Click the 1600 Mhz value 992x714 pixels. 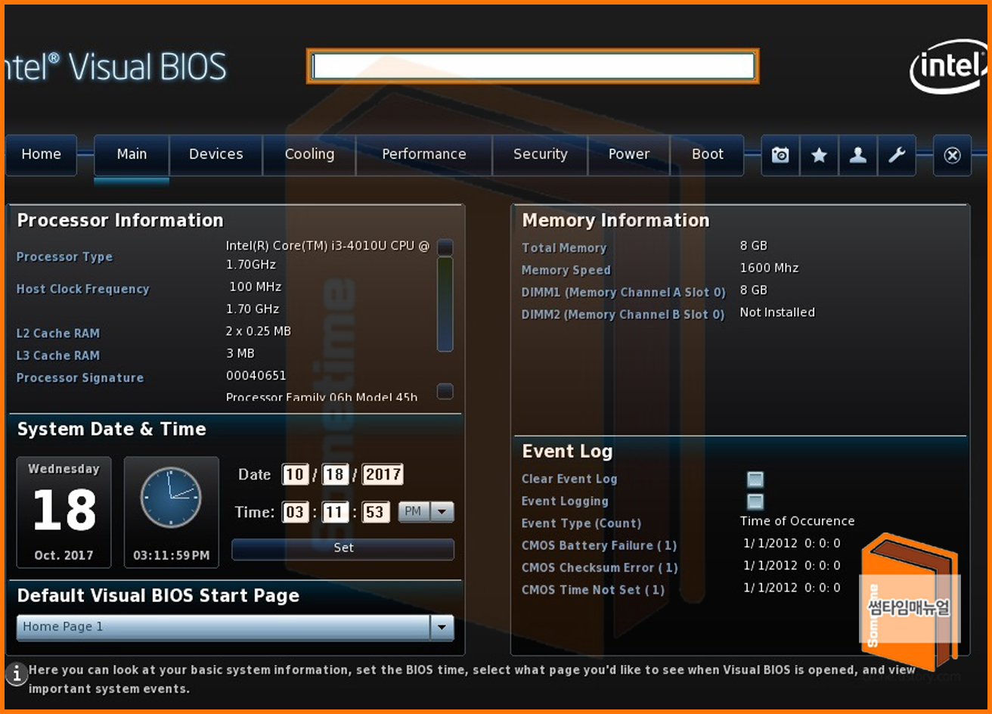pyautogui.click(x=769, y=268)
